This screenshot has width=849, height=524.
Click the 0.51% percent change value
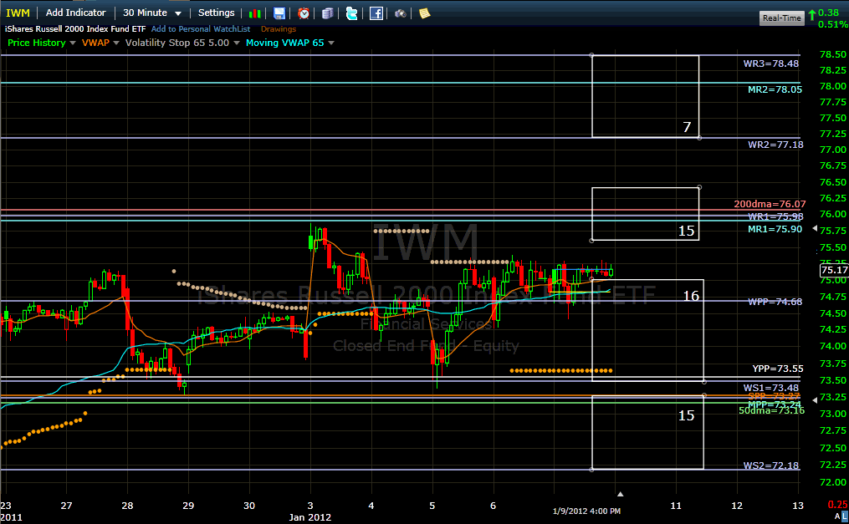(x=833, y=24)
